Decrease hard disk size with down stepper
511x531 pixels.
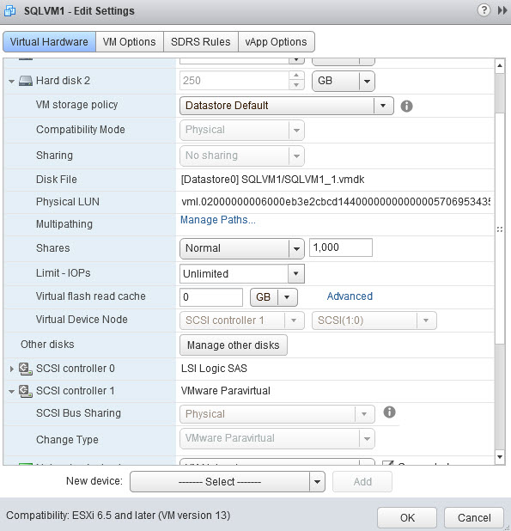296,85
